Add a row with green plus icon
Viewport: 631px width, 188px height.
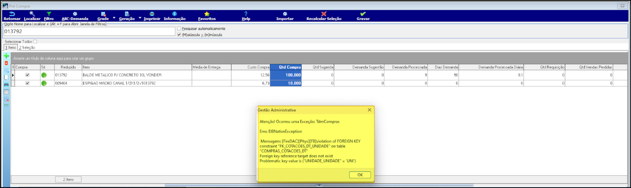[x=6, y=56]
